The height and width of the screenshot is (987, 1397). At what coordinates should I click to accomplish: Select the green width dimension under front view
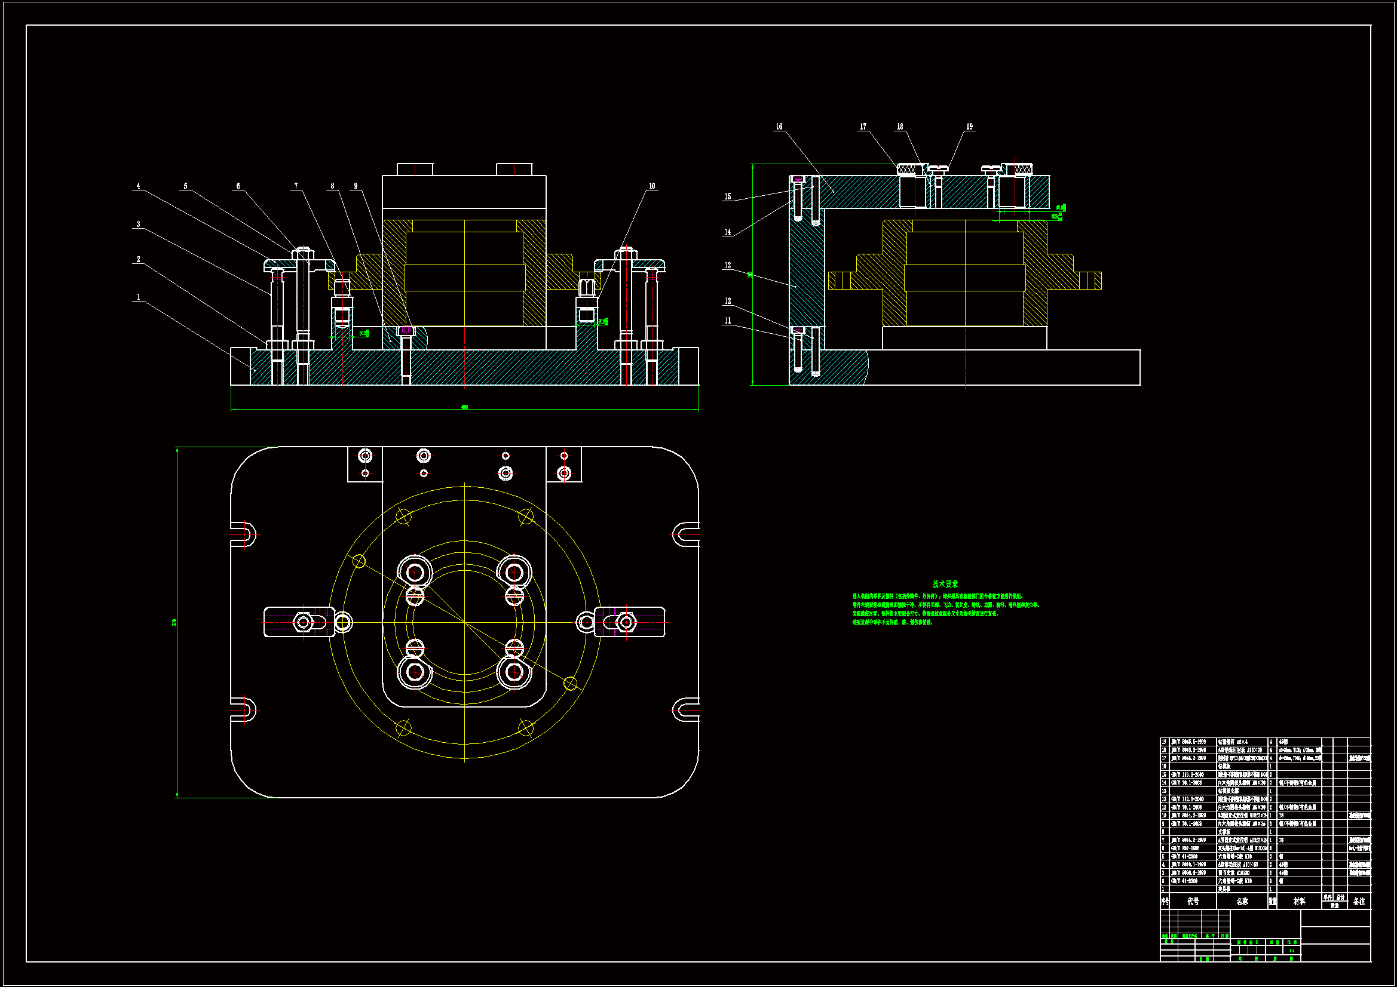click(464, 407)
